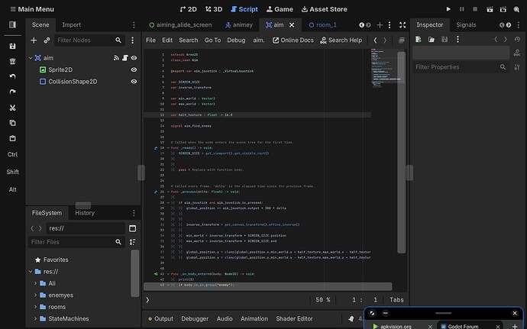Click Search Help button
Viewport: 527px width, 329px height.
click(341, 40)
